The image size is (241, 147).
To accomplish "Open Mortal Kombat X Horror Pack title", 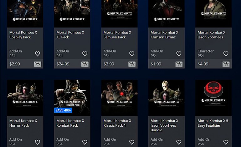I will [x=23, y=123].
